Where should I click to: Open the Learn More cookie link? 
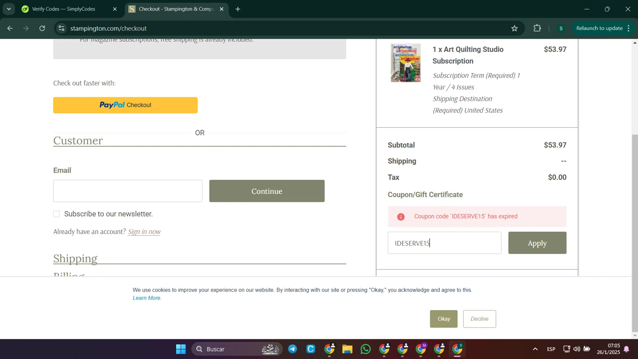[x=147, y=298]
